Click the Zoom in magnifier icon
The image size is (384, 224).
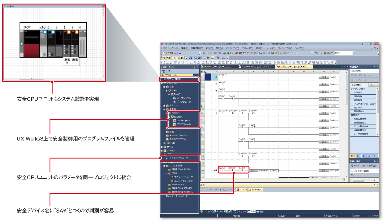click(293, 53)
